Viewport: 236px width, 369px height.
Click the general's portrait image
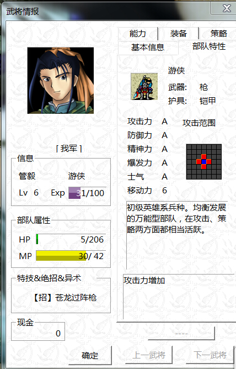(x=61, y=81)
